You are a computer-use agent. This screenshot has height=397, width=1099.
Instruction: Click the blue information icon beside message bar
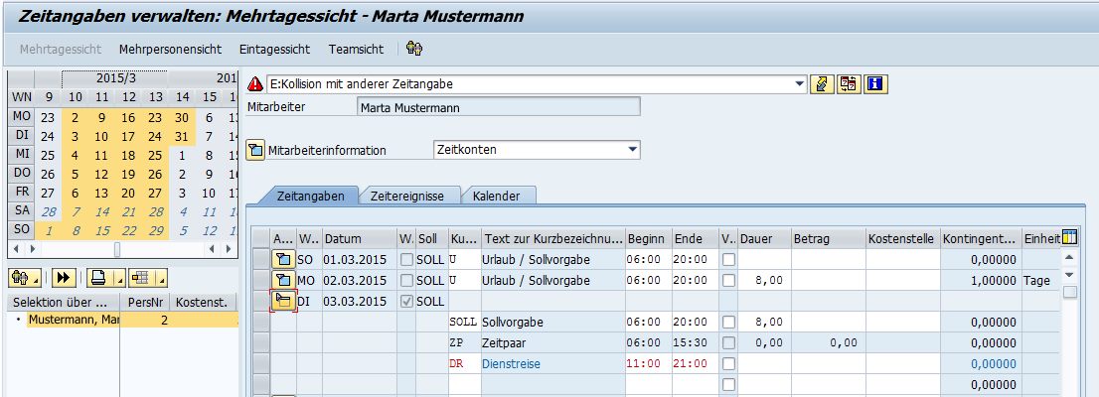click(x=874, y=85)
